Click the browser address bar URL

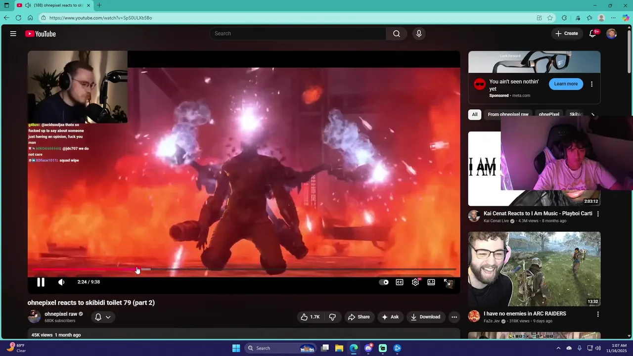click(x=100, y=18)
